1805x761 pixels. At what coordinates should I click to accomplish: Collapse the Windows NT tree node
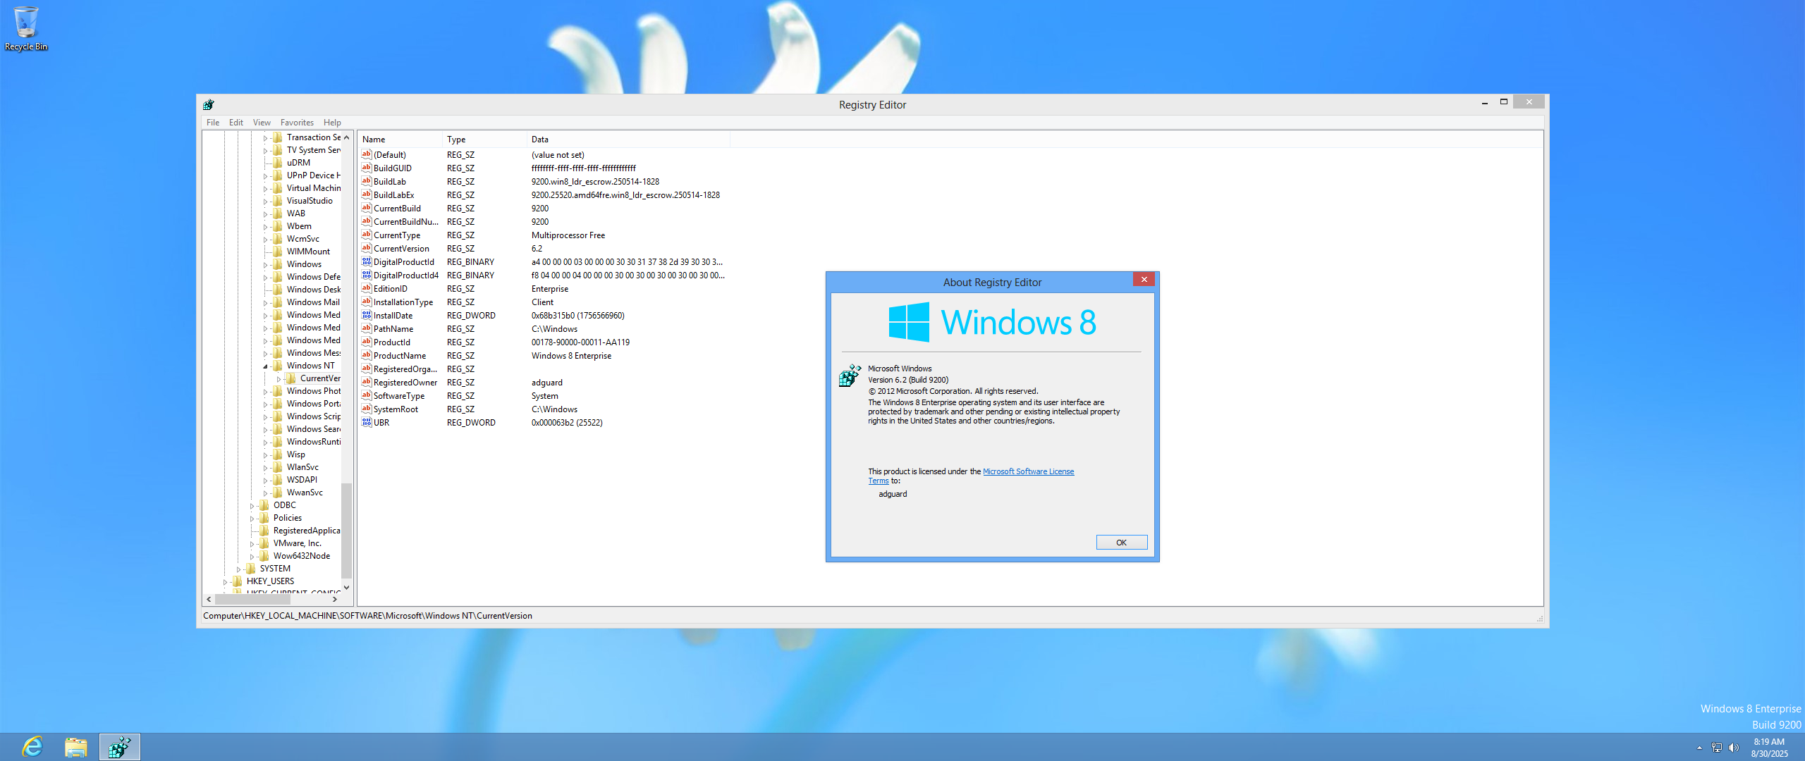[x=266, y=366]
